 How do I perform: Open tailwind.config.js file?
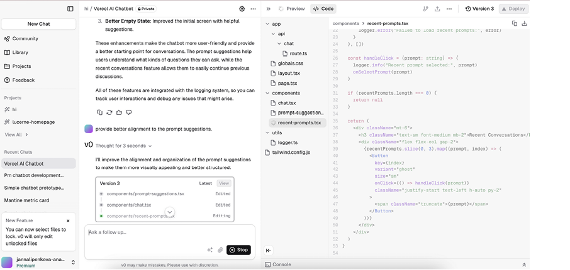pyautogui.click(x=288, y=153)
